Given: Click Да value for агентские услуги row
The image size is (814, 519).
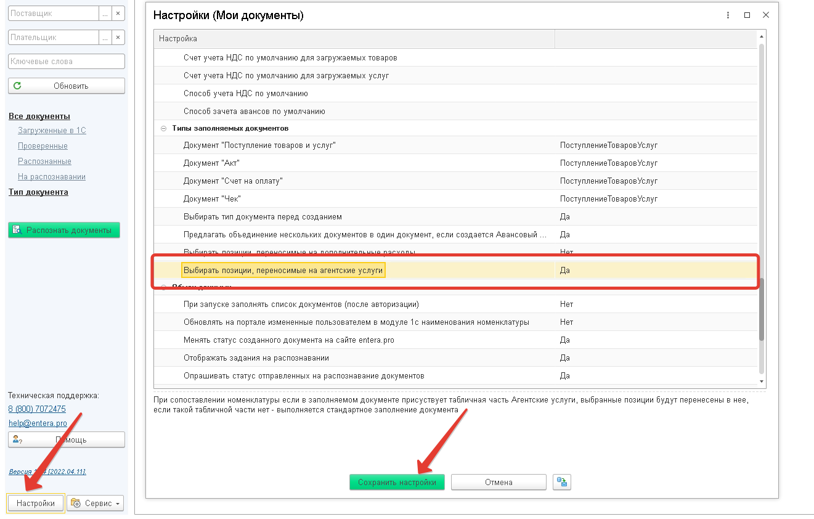Looking at the screenshot, I should tap(565, 271).
